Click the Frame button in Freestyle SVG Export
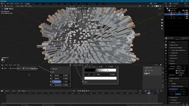Viewport: 189px width, 106px height. point(173,89)
